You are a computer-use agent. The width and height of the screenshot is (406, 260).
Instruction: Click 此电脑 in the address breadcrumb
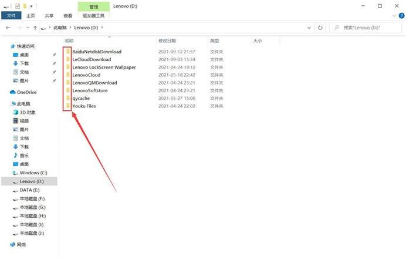click(60, 28)
